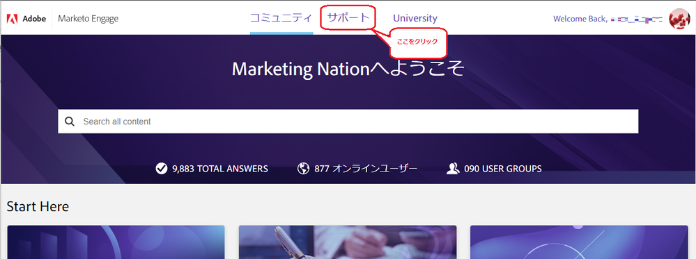
Task: Click the checkmark Total Answers icon
Action: (x=162, y=169)
